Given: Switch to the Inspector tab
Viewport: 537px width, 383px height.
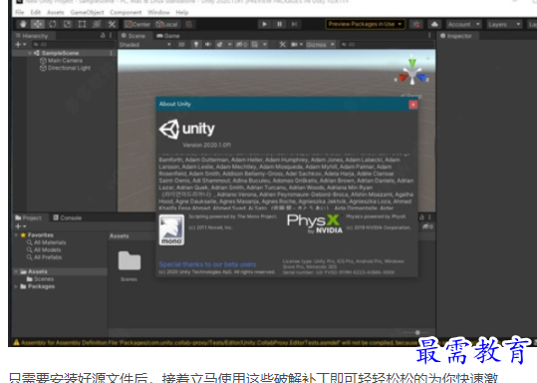Looking at the screenshot, I should pyautogui.click(x=456, y=36).
